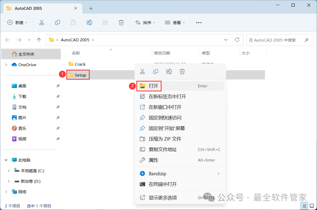
Task: Sort by 修改日期 column header
Action: (162, 53)
